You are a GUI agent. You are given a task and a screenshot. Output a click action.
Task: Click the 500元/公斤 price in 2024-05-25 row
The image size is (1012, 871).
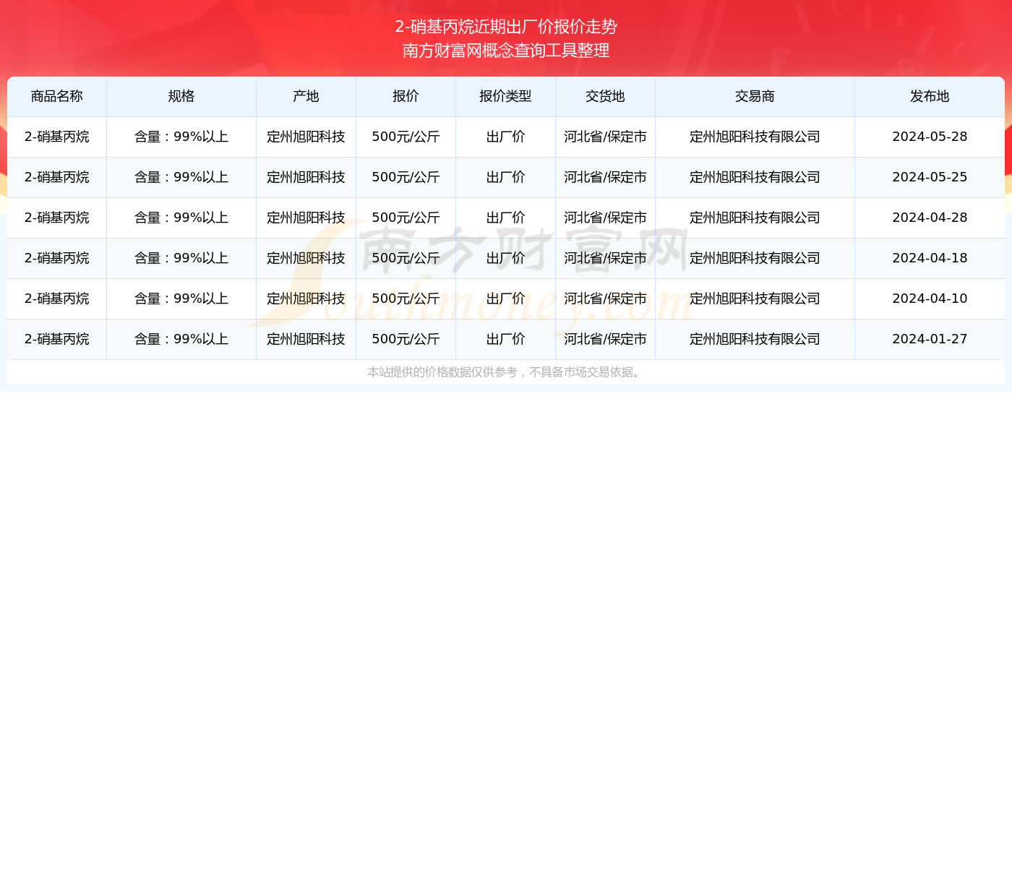[x=406, y=177]
